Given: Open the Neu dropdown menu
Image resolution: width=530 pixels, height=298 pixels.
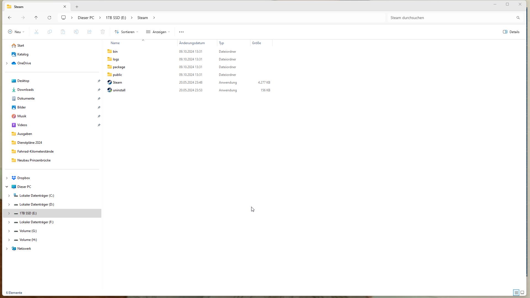Looking at the screenshot, I should 16,32.
